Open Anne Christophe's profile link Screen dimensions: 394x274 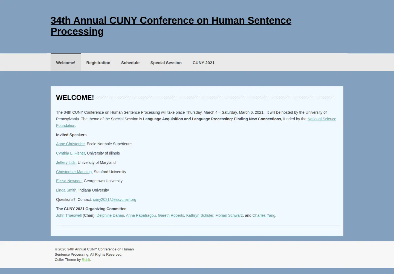[70, 144]
